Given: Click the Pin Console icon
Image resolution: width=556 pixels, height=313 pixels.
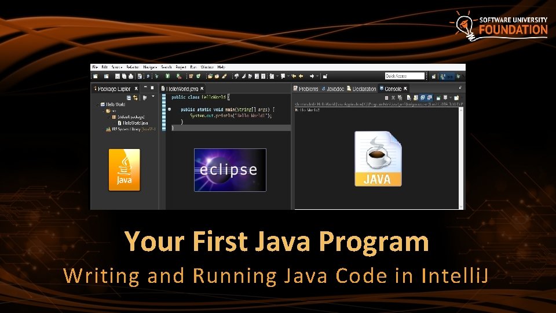Looking at the screenshot, I should point(438,98).
